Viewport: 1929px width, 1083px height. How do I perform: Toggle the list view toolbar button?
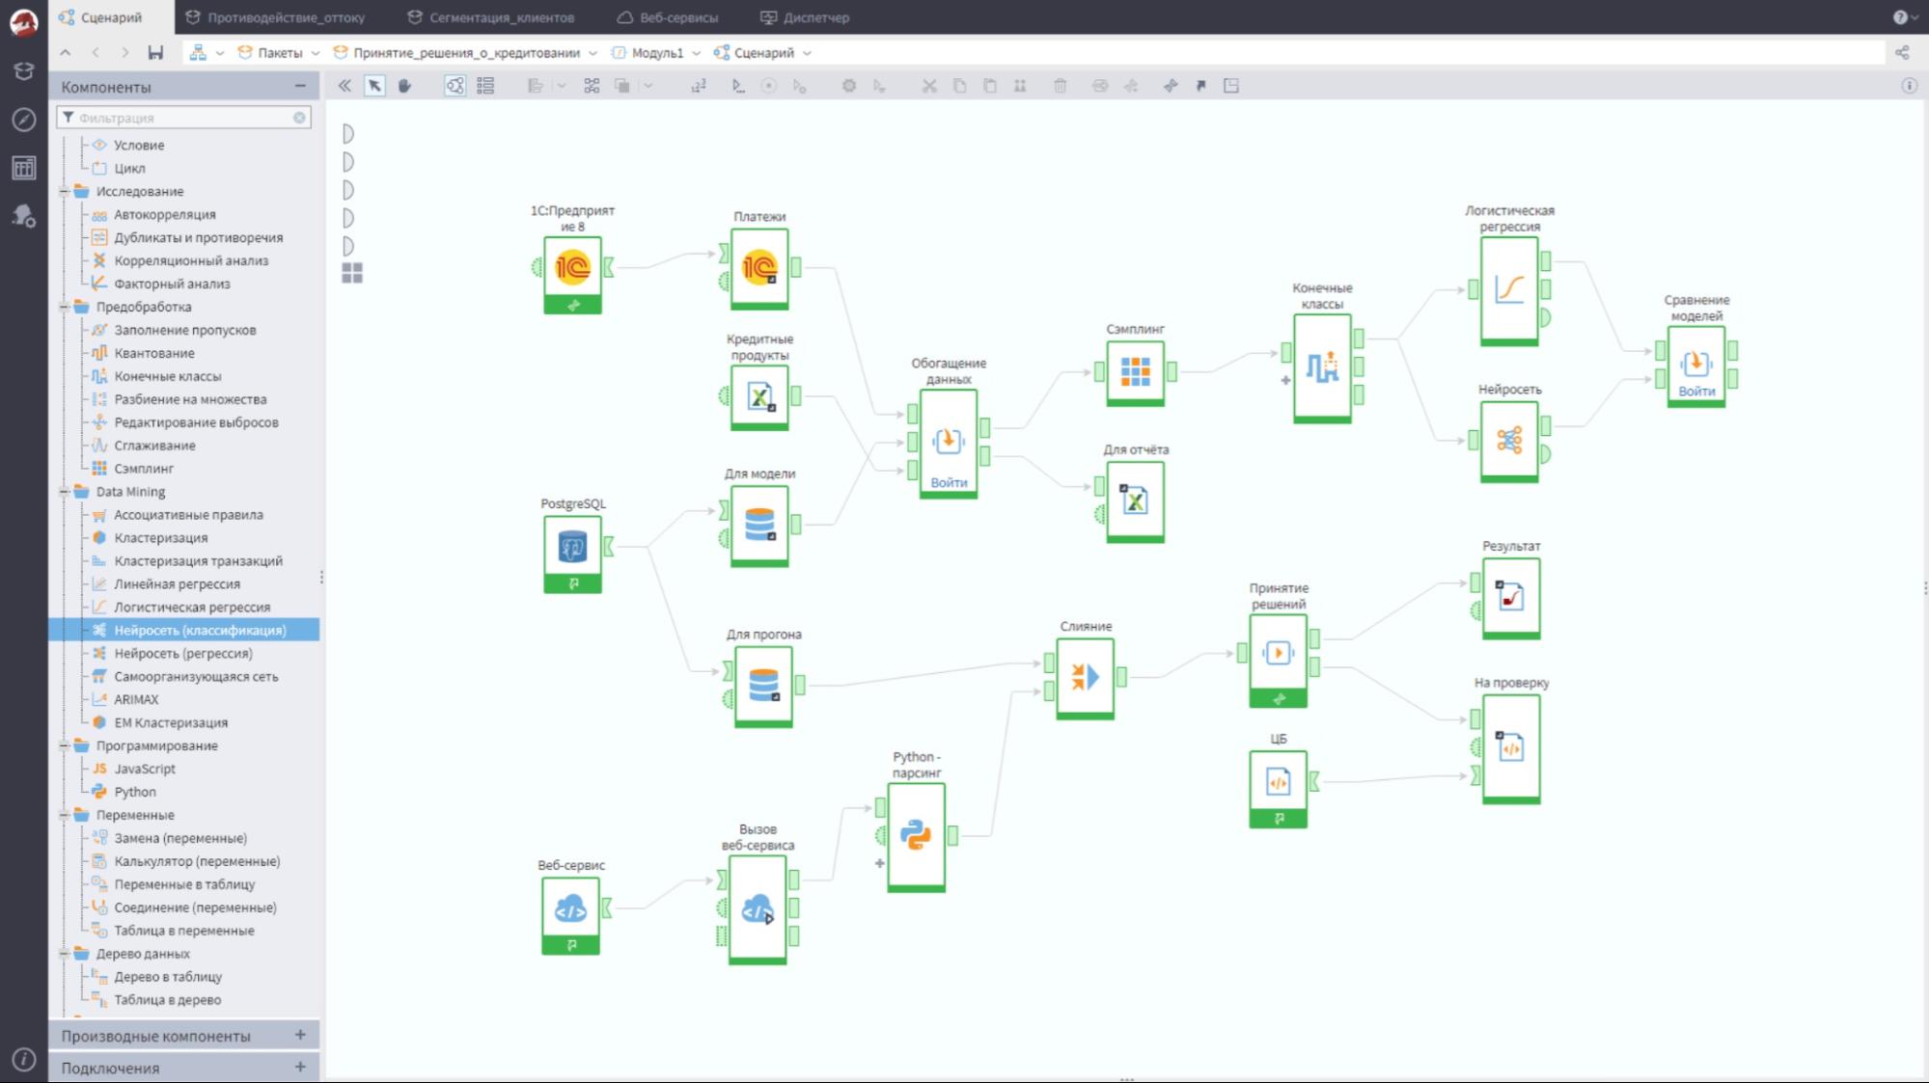[485, 86]
